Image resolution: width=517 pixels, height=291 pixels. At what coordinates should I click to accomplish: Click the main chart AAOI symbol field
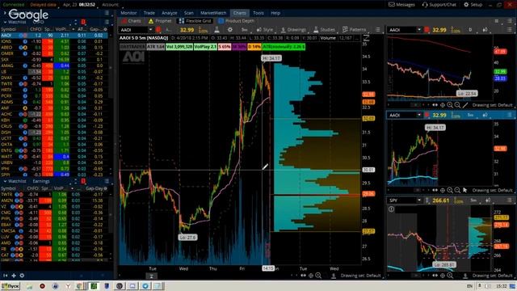[x=133, y=30]
